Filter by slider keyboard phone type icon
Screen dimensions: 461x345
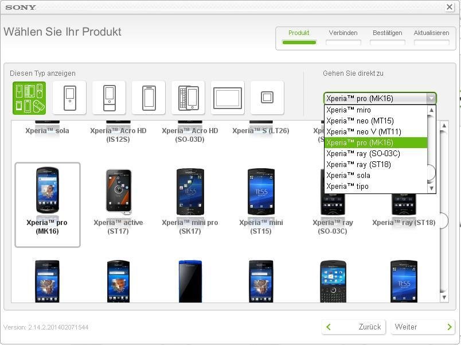point(188,98)
